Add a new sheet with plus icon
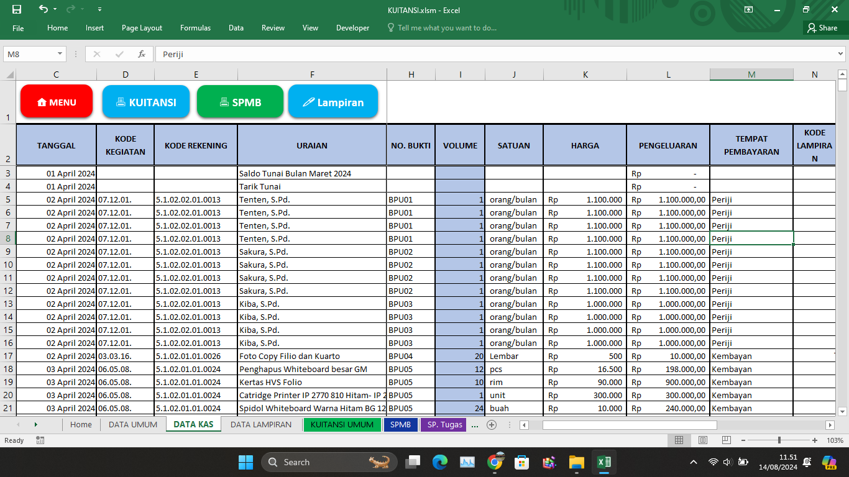Screen dimensions: 849x477 click(x=492, y=425)
